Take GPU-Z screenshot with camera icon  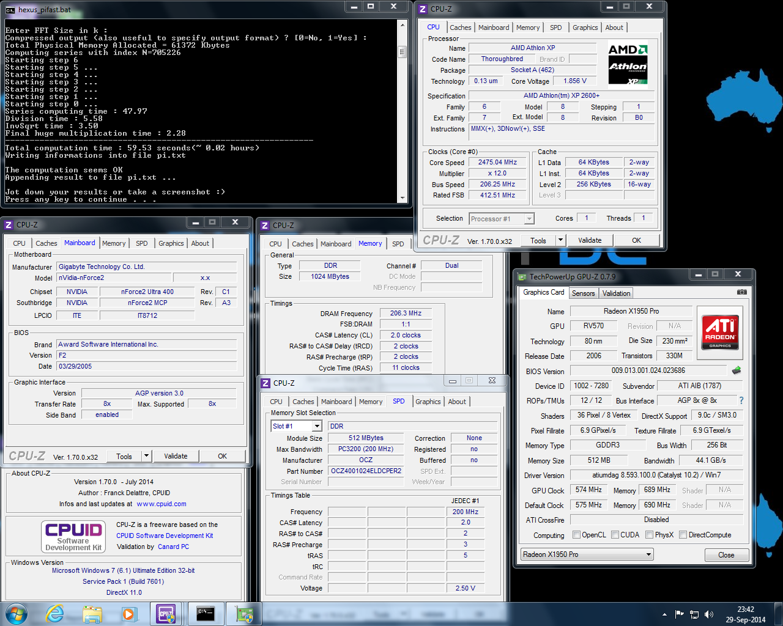tap(741, 292)
